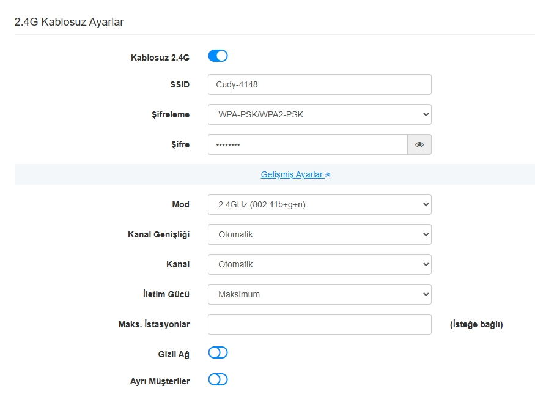
Task: Collapse the Gelişmiş Ayarlar link
Action: pos(295,174)
